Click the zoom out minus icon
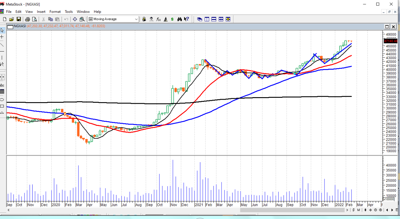Image resolution: width=400 pixels, height=219 pixels. click(x=376, y=210)
